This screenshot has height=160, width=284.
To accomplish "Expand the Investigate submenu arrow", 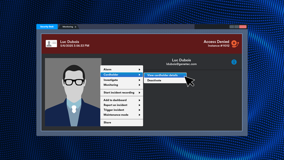I will [140, 80].
